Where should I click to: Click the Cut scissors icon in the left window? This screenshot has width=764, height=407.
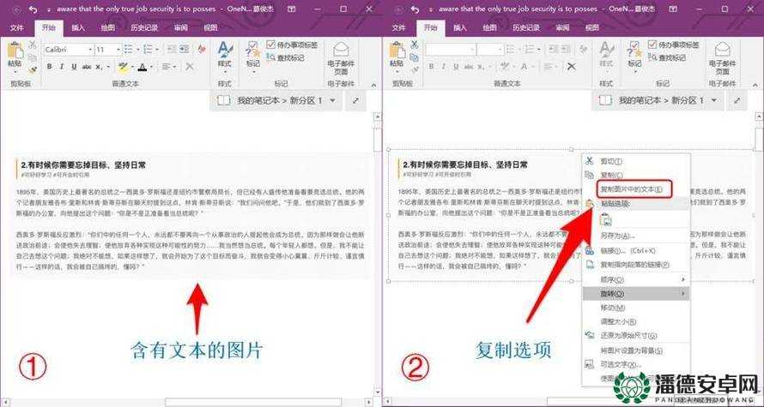[x=32, y=45]
